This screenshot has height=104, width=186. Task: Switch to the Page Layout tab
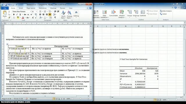pos(31,8)
